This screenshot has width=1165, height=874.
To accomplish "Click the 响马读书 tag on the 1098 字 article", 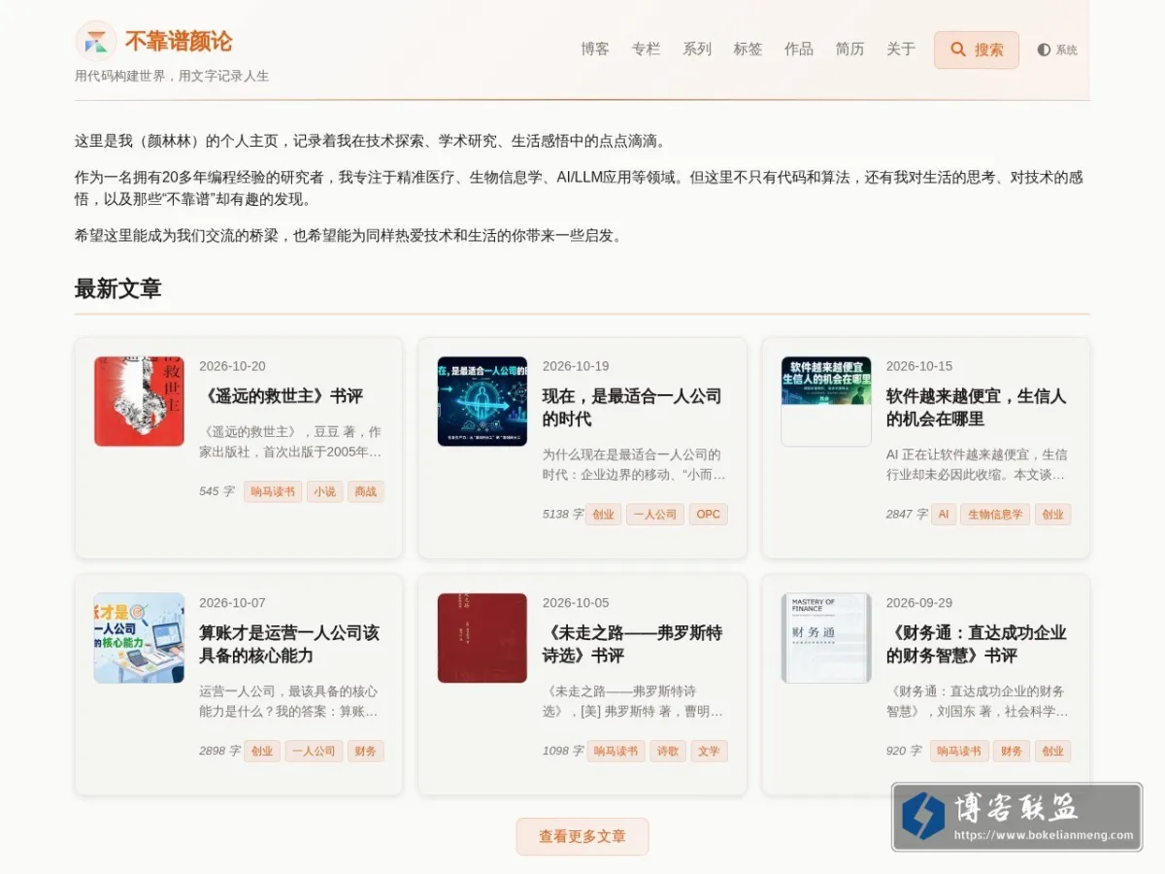I will point(616,752).
